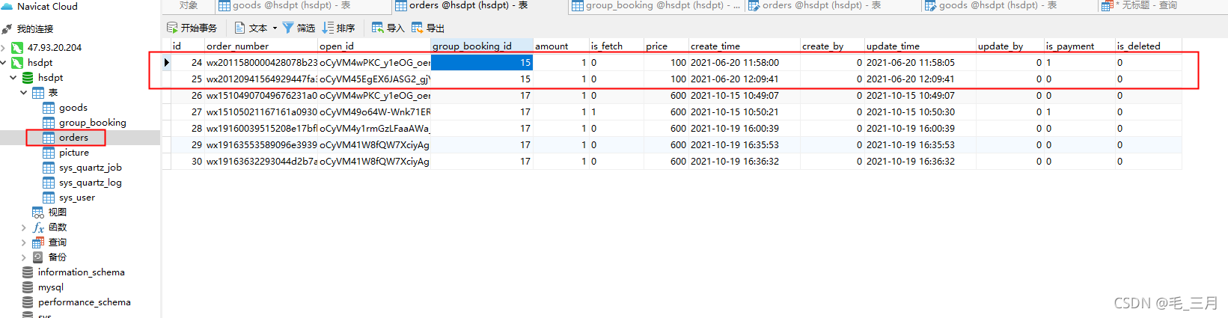This screenshot has width=1228, height=318.
Task: Click the 文本 text toolbar button
Action: click(x=251, y=28)
